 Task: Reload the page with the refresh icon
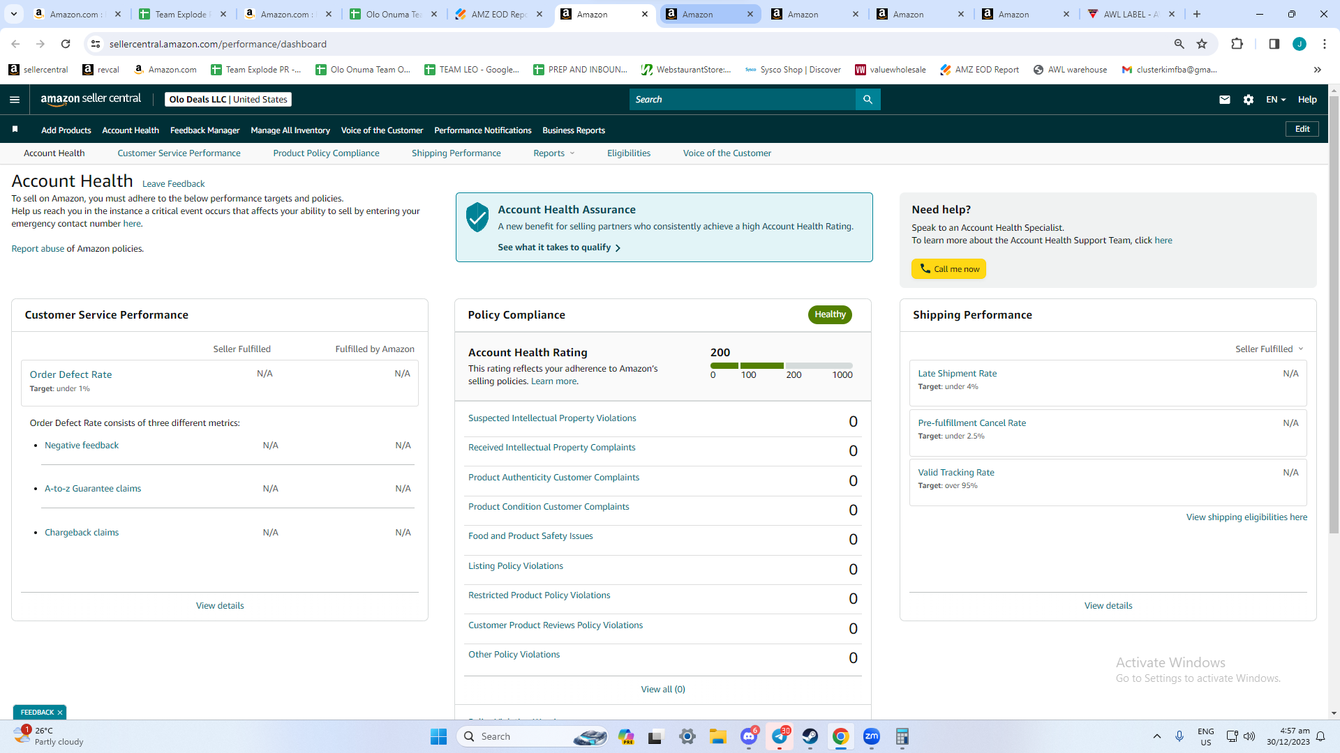[x=66, y=44]
